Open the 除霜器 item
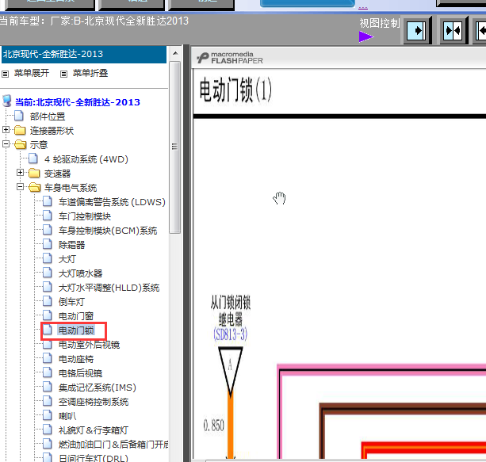486x462 pixels. coord(71,245)
